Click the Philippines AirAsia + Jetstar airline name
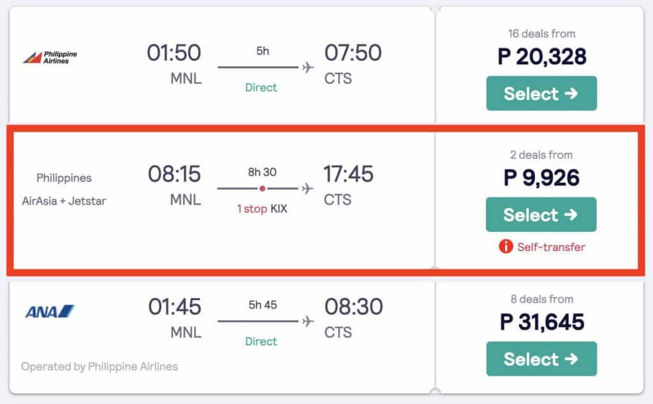Image resolution: width=653 pixels, height=404 pixels. 64,189
